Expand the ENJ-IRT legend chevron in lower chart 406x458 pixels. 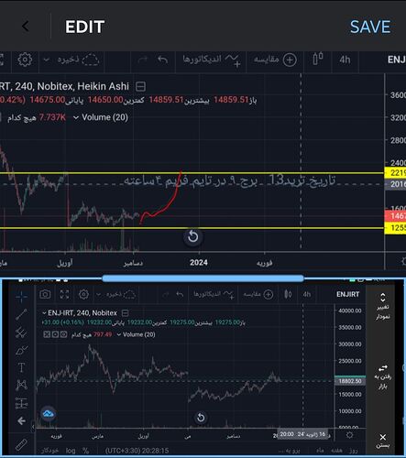(x=44, y=313)
